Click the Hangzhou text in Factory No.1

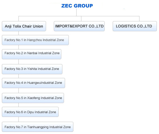(35, 40)
